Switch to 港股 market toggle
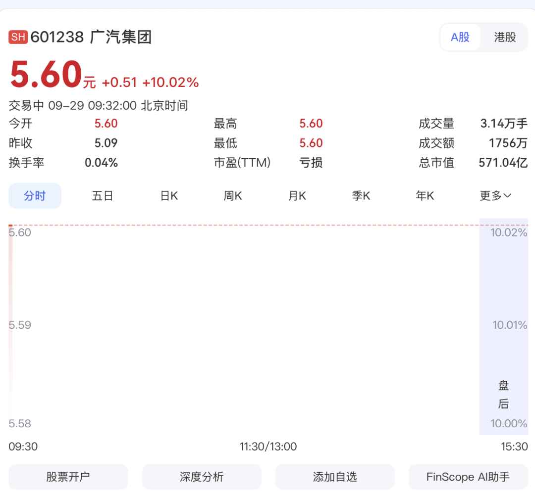 point(505,37)
